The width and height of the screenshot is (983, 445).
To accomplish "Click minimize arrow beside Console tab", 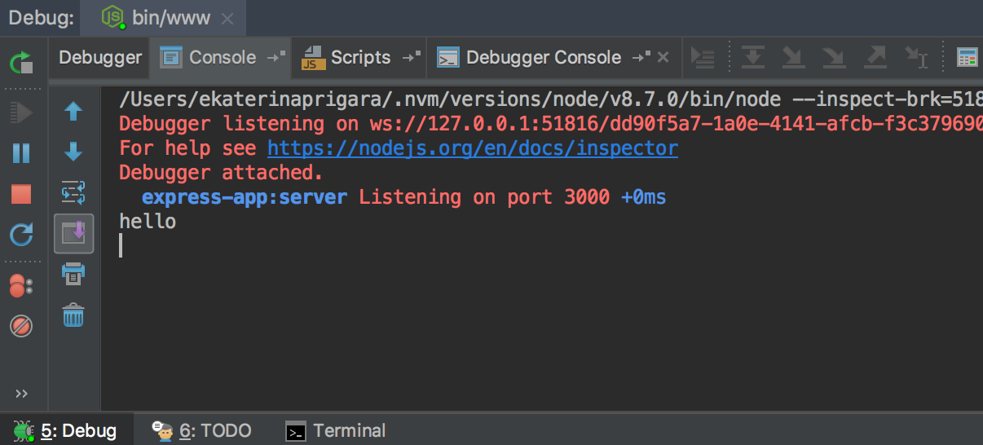I will tap(277, 57).
